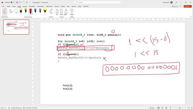This screenshot has width=193, height=109.
Task: Switch to Slide Sorter view icon
Action: (x=162, y=108)
